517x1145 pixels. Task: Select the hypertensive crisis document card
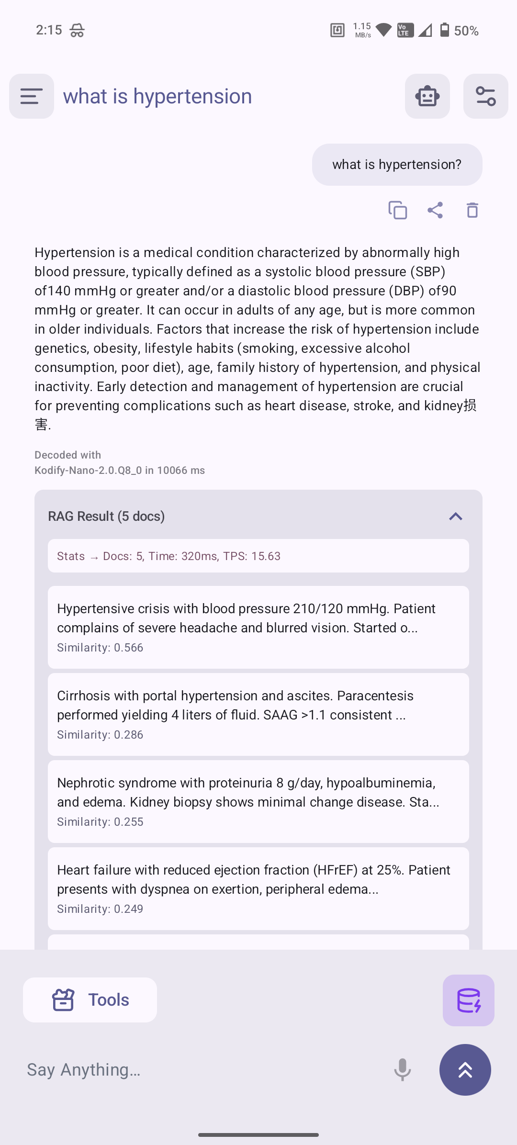point(258,627)
